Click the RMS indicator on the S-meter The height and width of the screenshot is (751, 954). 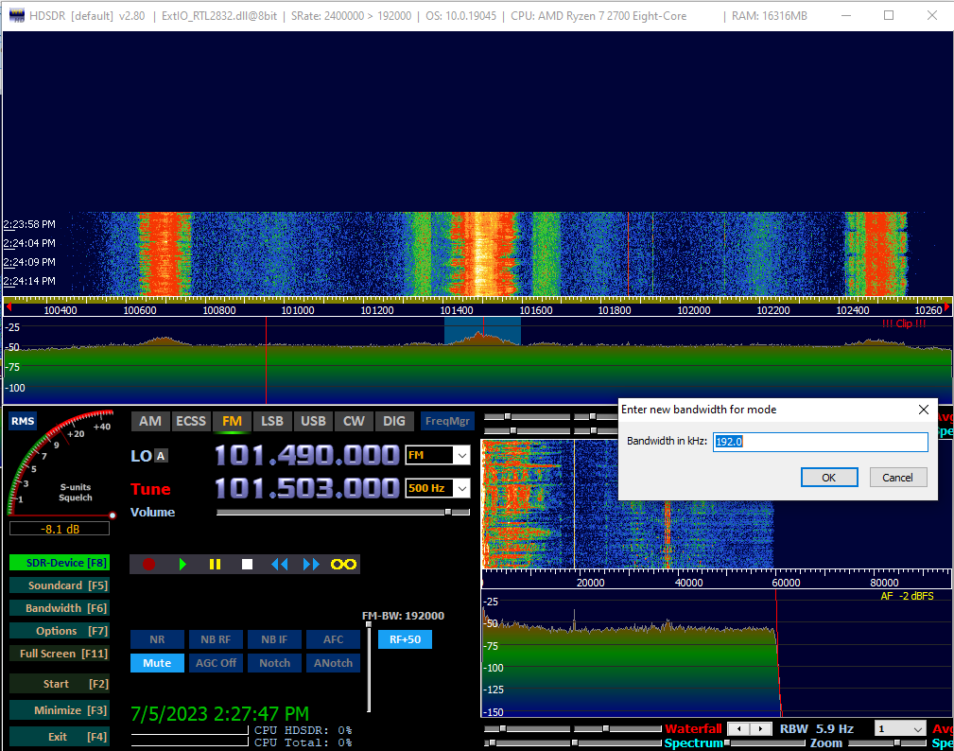point(23,421)
